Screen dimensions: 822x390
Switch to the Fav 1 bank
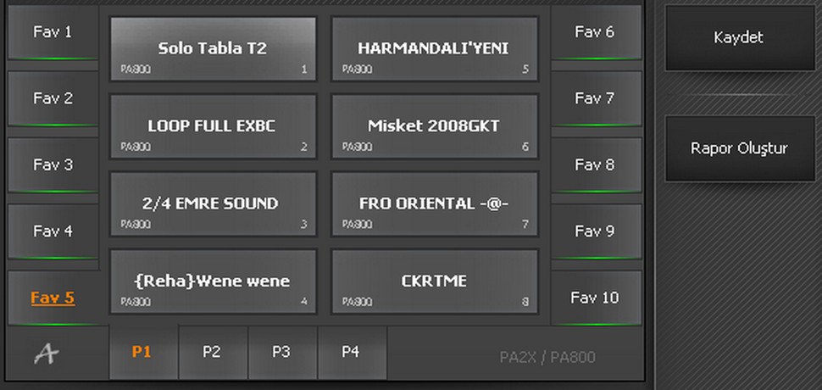tap(53, 32)
